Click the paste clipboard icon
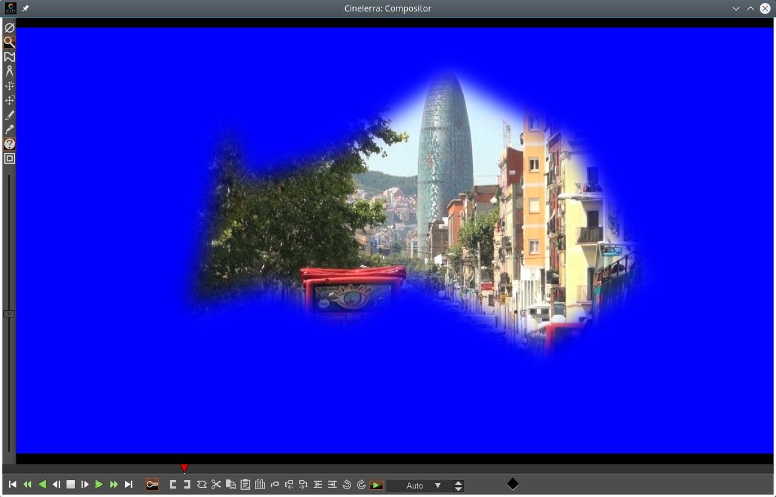 [245, 484]
